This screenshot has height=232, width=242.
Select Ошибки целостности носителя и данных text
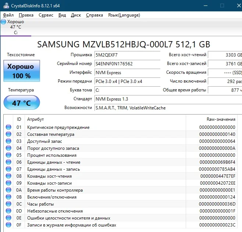coord(69,218)
